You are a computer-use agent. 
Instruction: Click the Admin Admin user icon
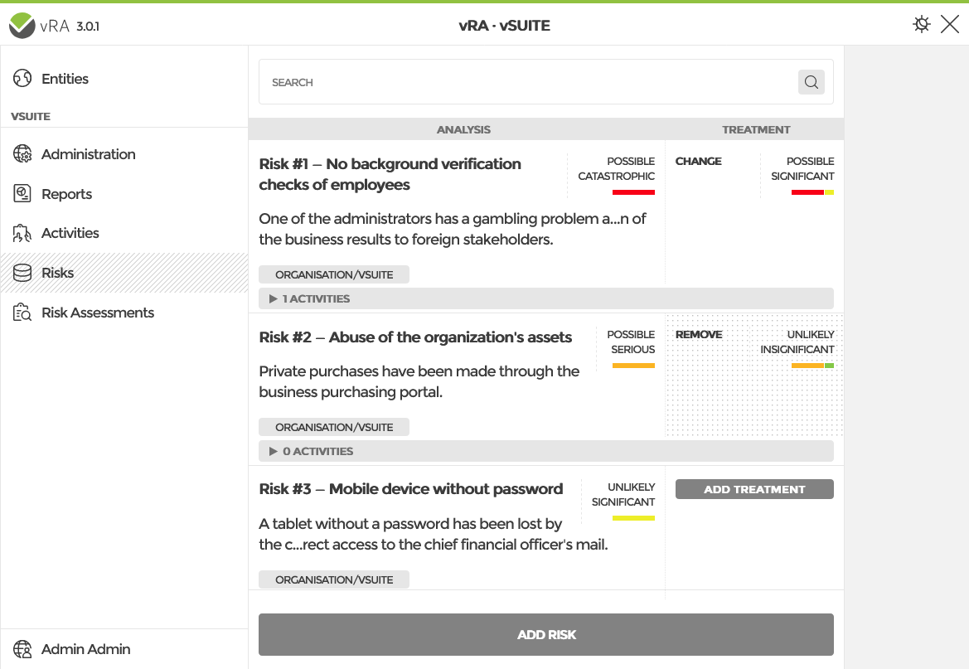[x=22, y=649]
